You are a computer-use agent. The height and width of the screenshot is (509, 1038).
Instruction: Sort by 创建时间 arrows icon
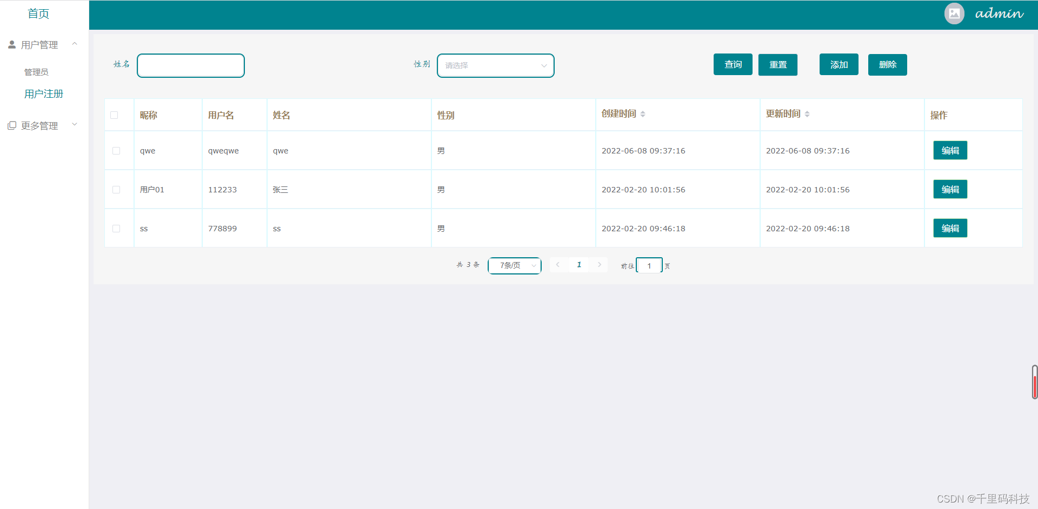(x=643, y=114)
